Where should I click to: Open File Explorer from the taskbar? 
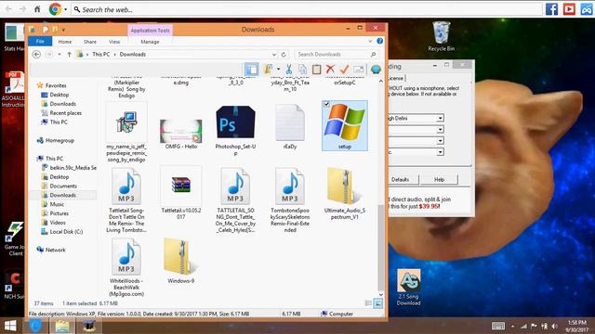point(62,326)
